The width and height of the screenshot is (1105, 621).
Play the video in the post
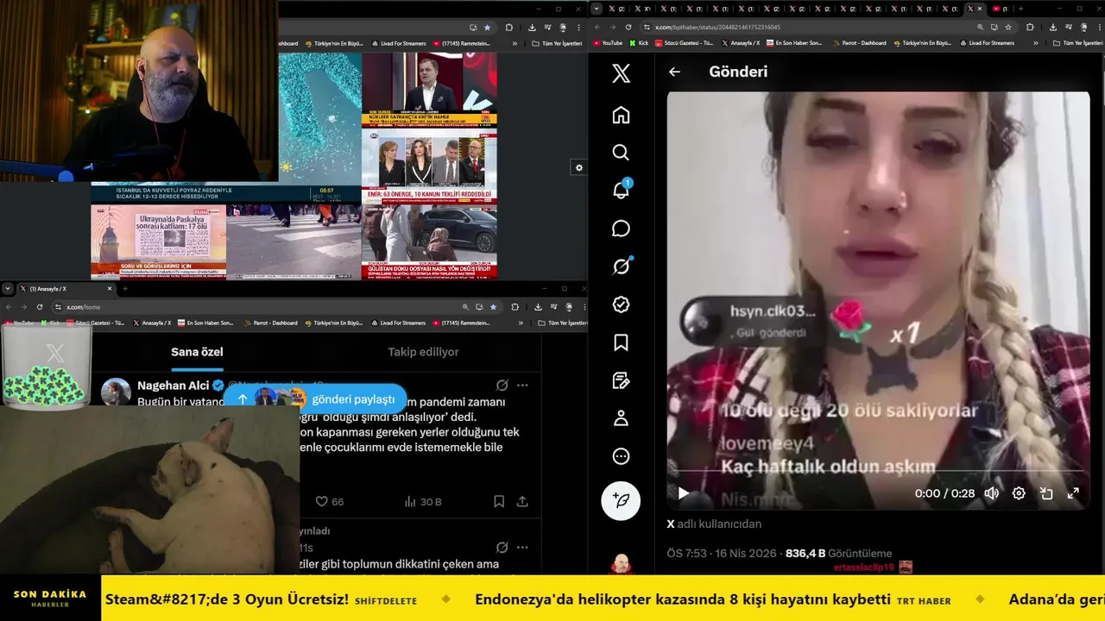(683, 493)
